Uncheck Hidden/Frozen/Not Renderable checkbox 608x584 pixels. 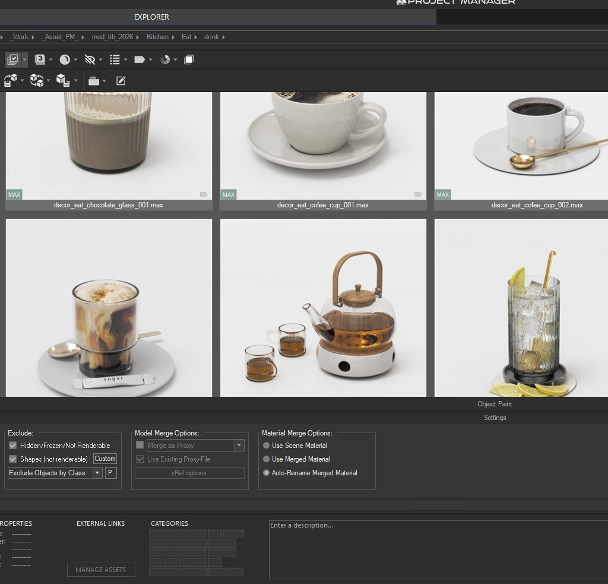click(x=13, y=446)
